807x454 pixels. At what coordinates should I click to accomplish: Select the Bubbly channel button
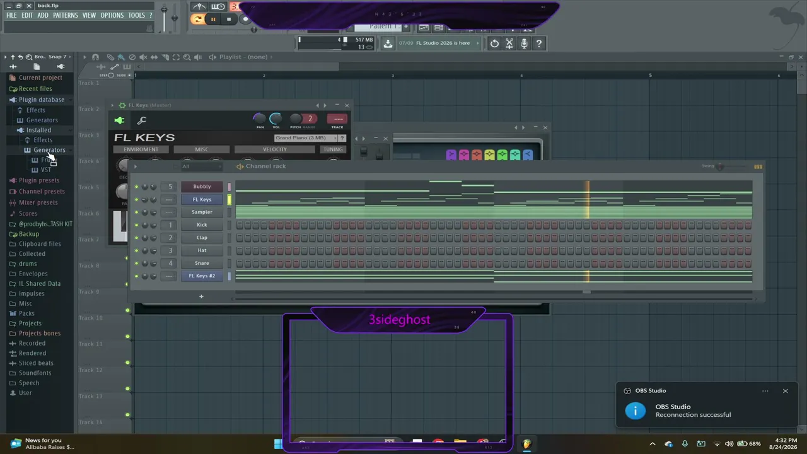click(202, 187)
